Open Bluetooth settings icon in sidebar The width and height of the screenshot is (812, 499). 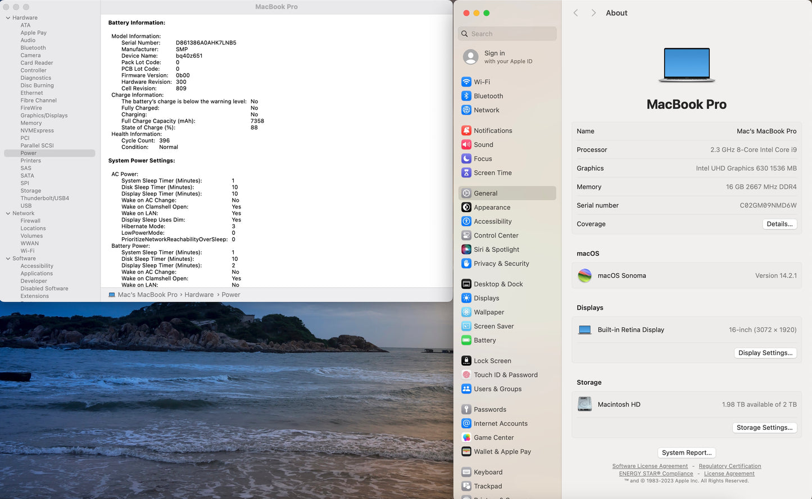[x=466, y=96]
